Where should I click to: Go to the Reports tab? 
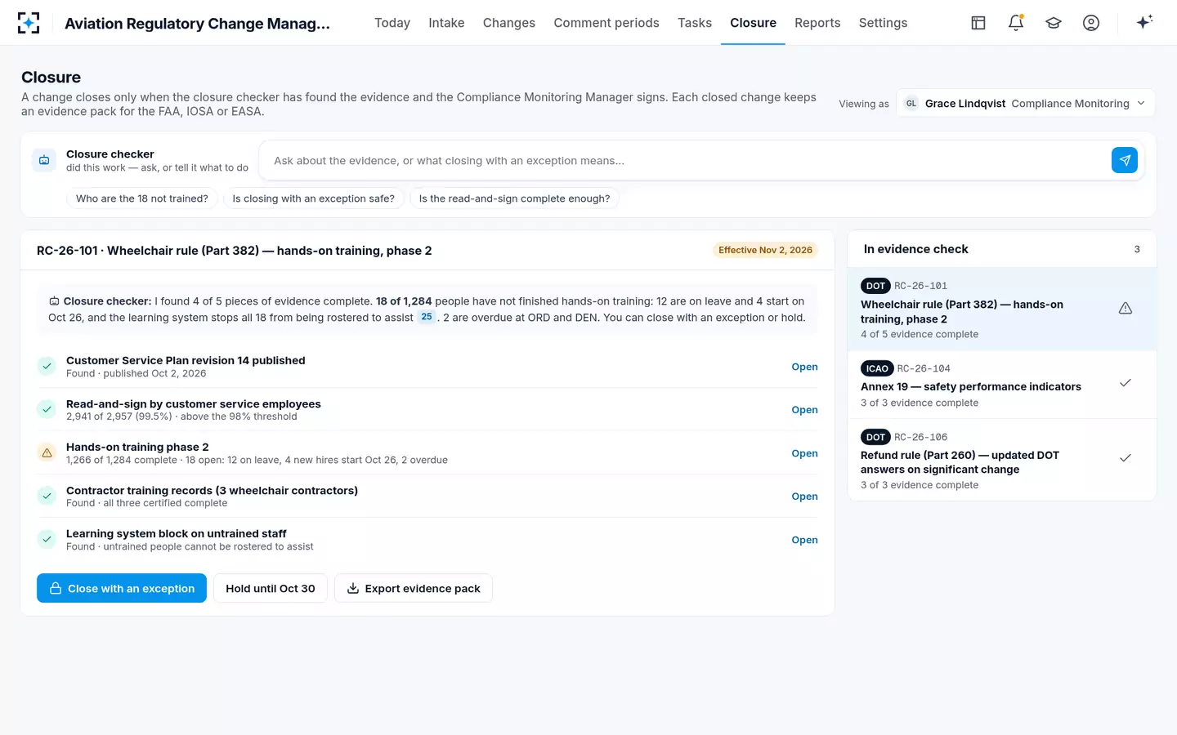(817, 23)
